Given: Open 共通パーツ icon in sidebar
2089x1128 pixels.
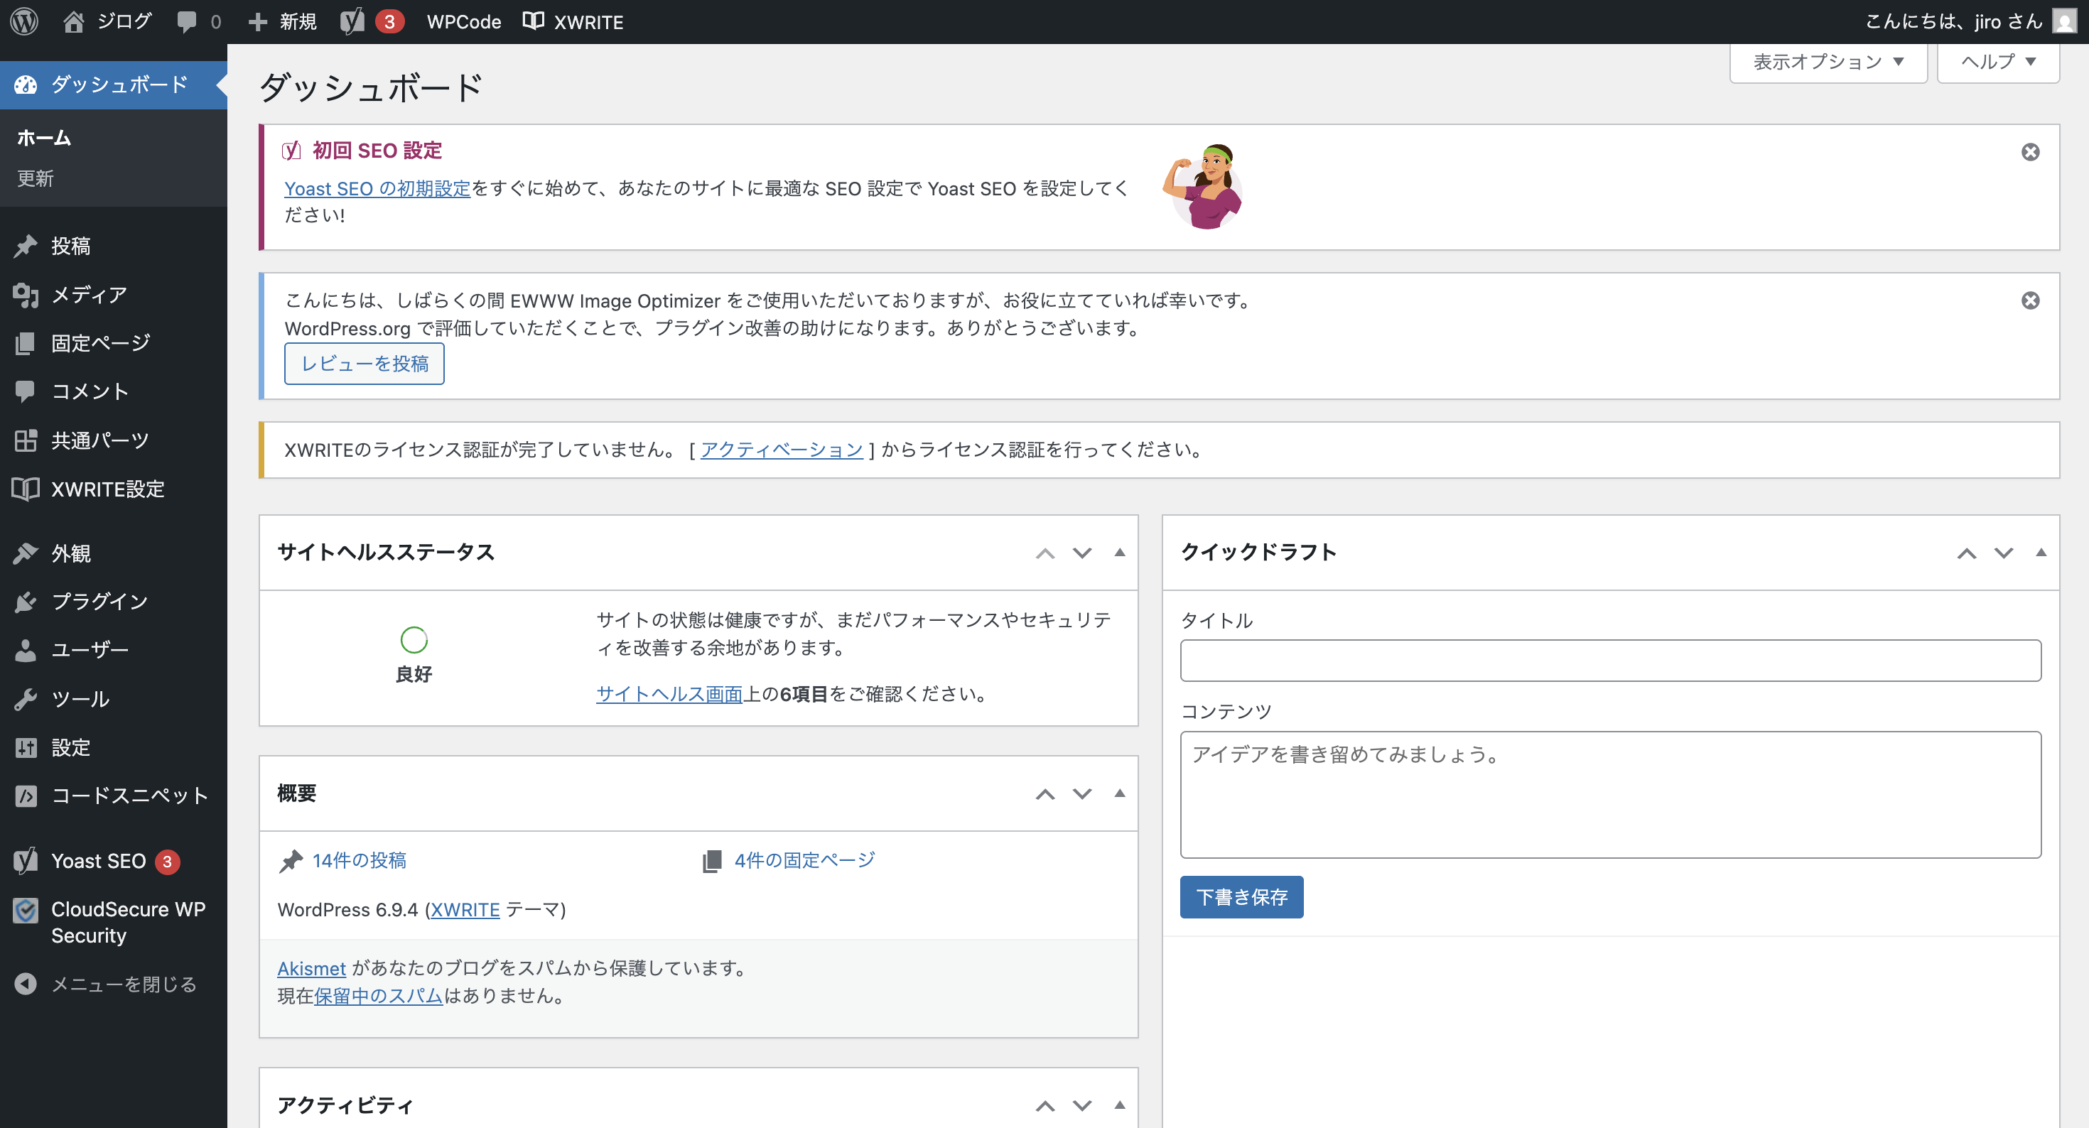Looking at the screenshot, I should tap(26, 440).
